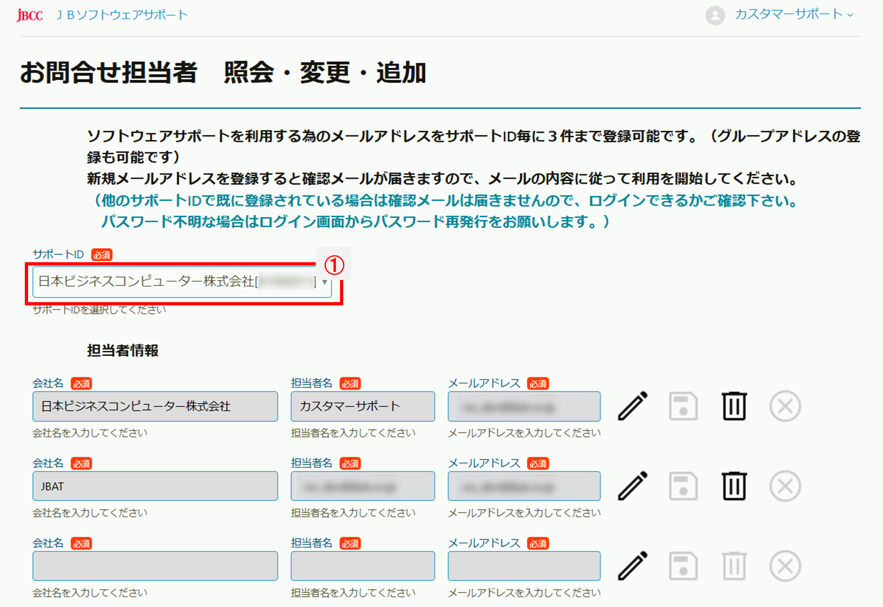The image size is (883, 607).
Task: Delete the JBAT contact row
Action: pos(734,486)
